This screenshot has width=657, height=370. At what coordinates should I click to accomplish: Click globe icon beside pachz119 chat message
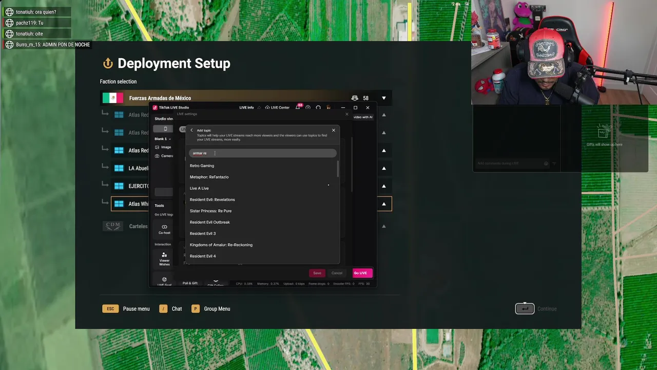[9, 23]
